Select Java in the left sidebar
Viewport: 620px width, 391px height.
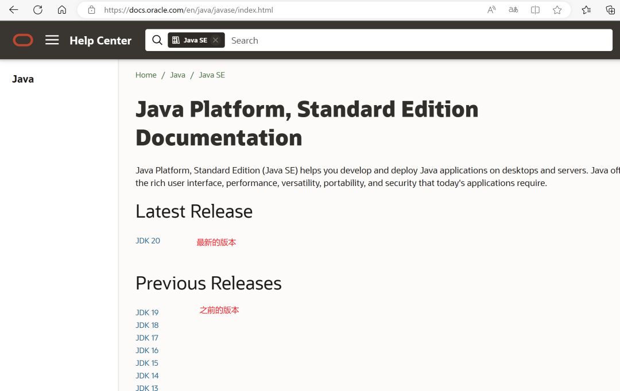coord(23,79)
